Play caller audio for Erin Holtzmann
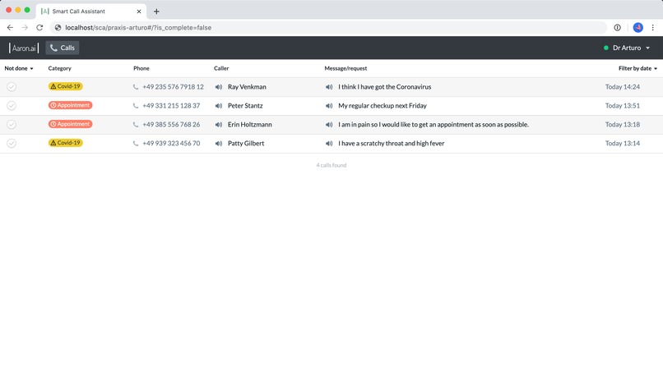This screenshot has height=372, width=663. click(x=219, y=125)
